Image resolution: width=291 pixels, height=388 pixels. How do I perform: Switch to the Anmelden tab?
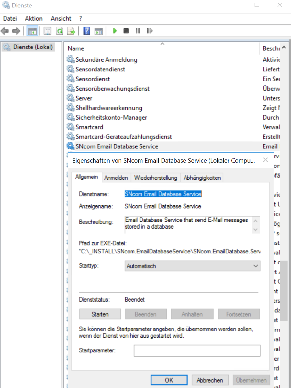(x=116, y=178)
